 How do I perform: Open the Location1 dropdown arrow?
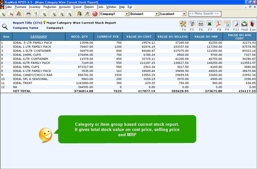coord(184,14)
